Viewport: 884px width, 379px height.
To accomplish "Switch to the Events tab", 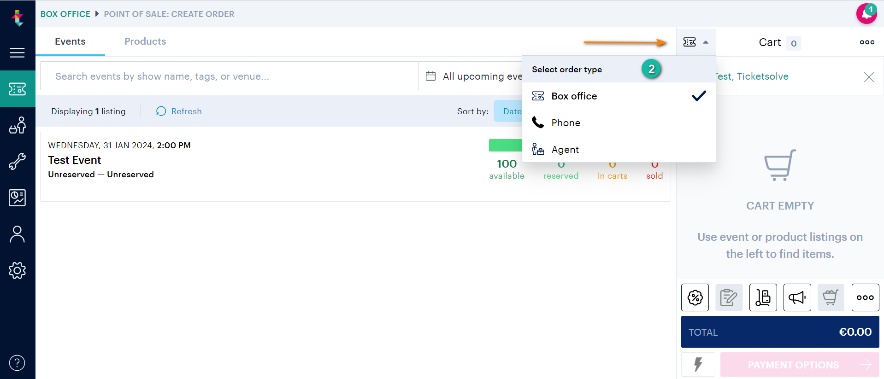I will point(70,41).
